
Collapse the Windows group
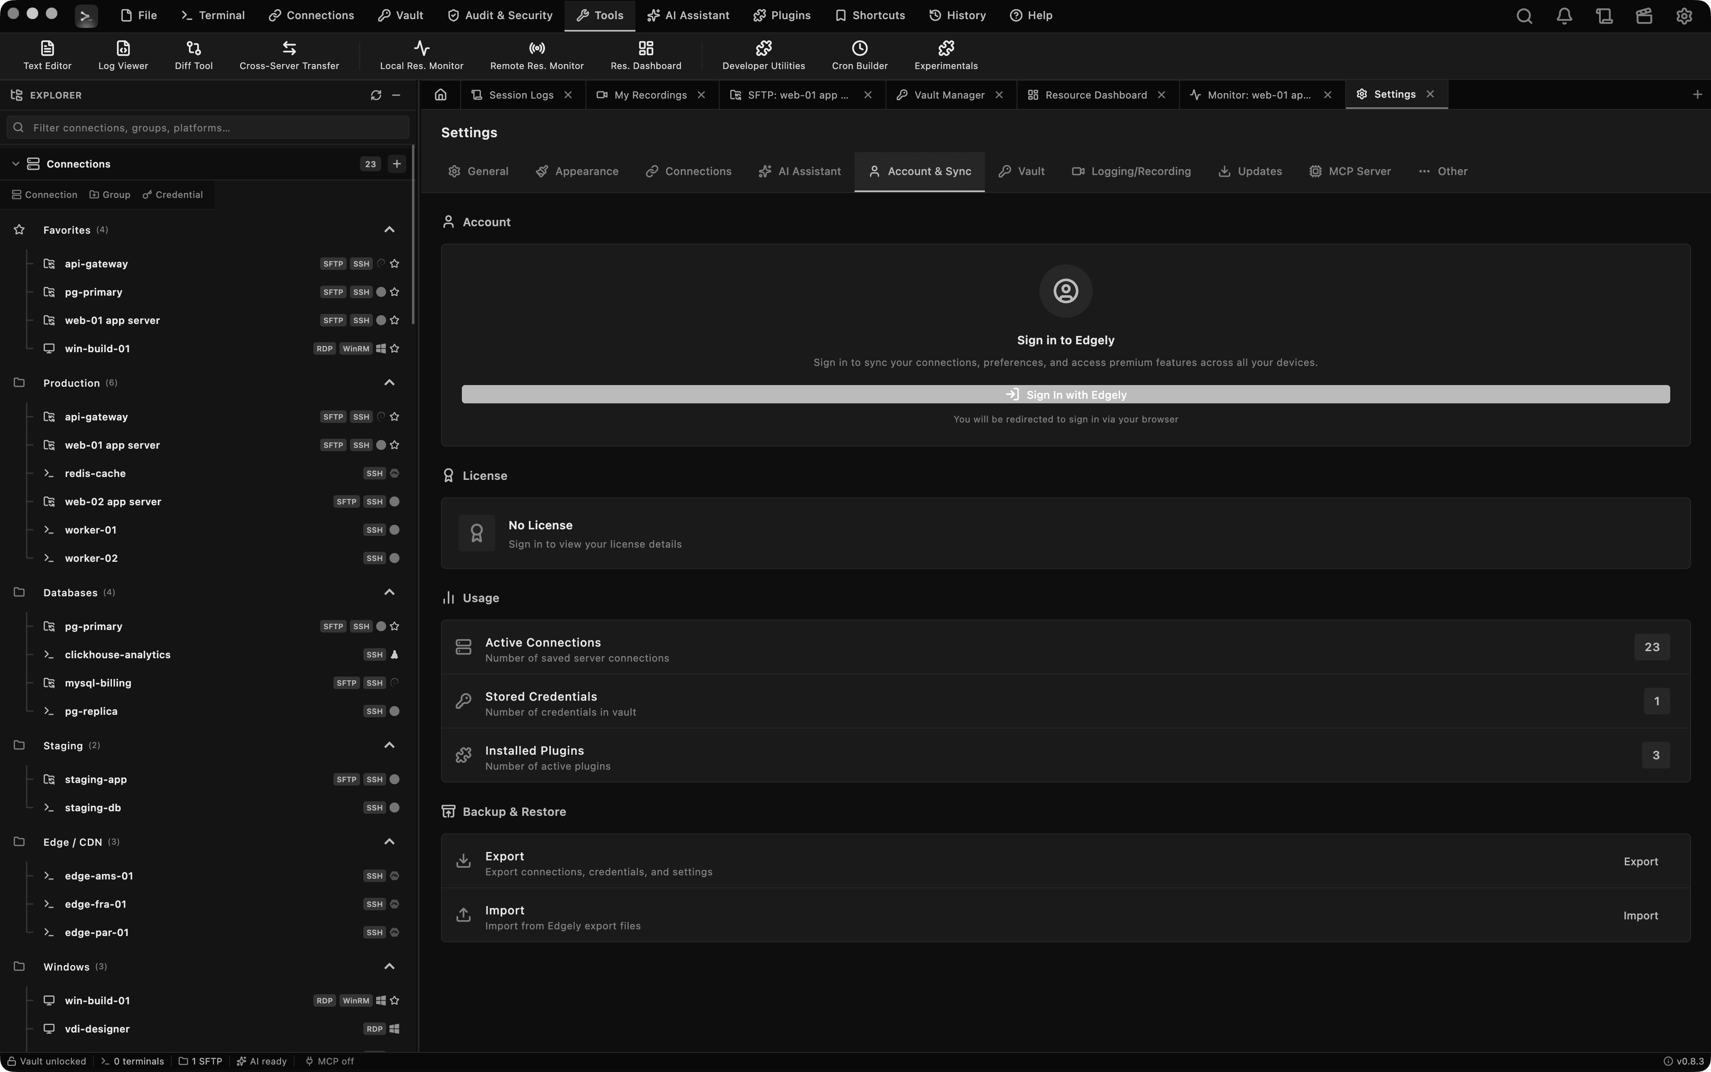click(x=389, y=967)
